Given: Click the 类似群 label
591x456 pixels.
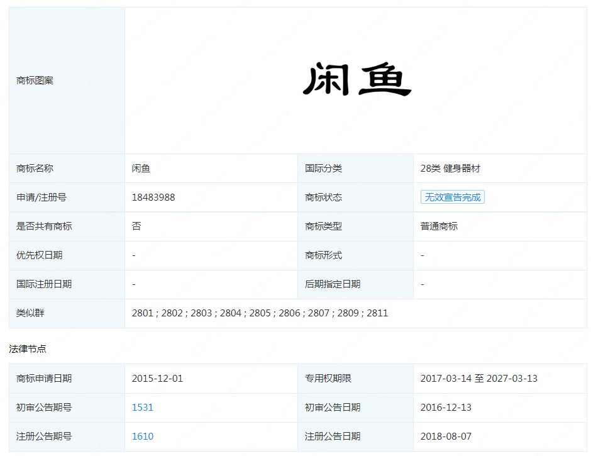Looking at the screenshot, I should 30,313.
